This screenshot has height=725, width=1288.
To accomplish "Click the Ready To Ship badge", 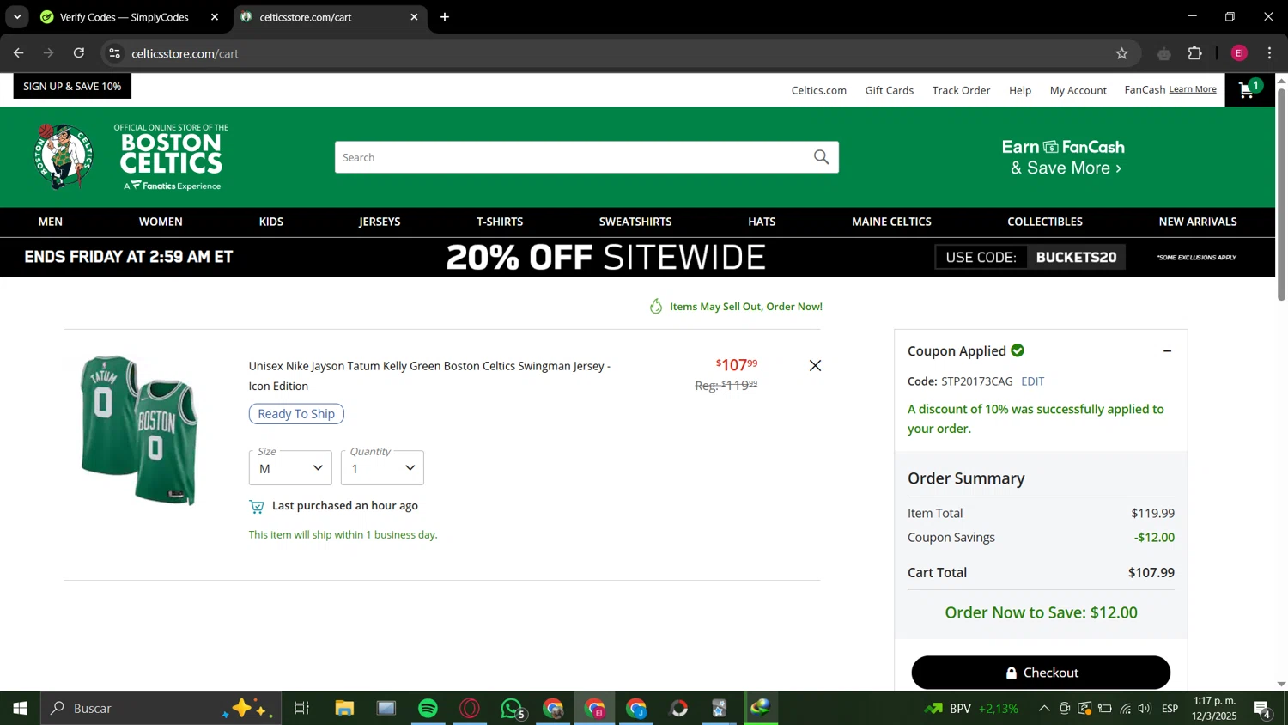I will coord(296,414).
